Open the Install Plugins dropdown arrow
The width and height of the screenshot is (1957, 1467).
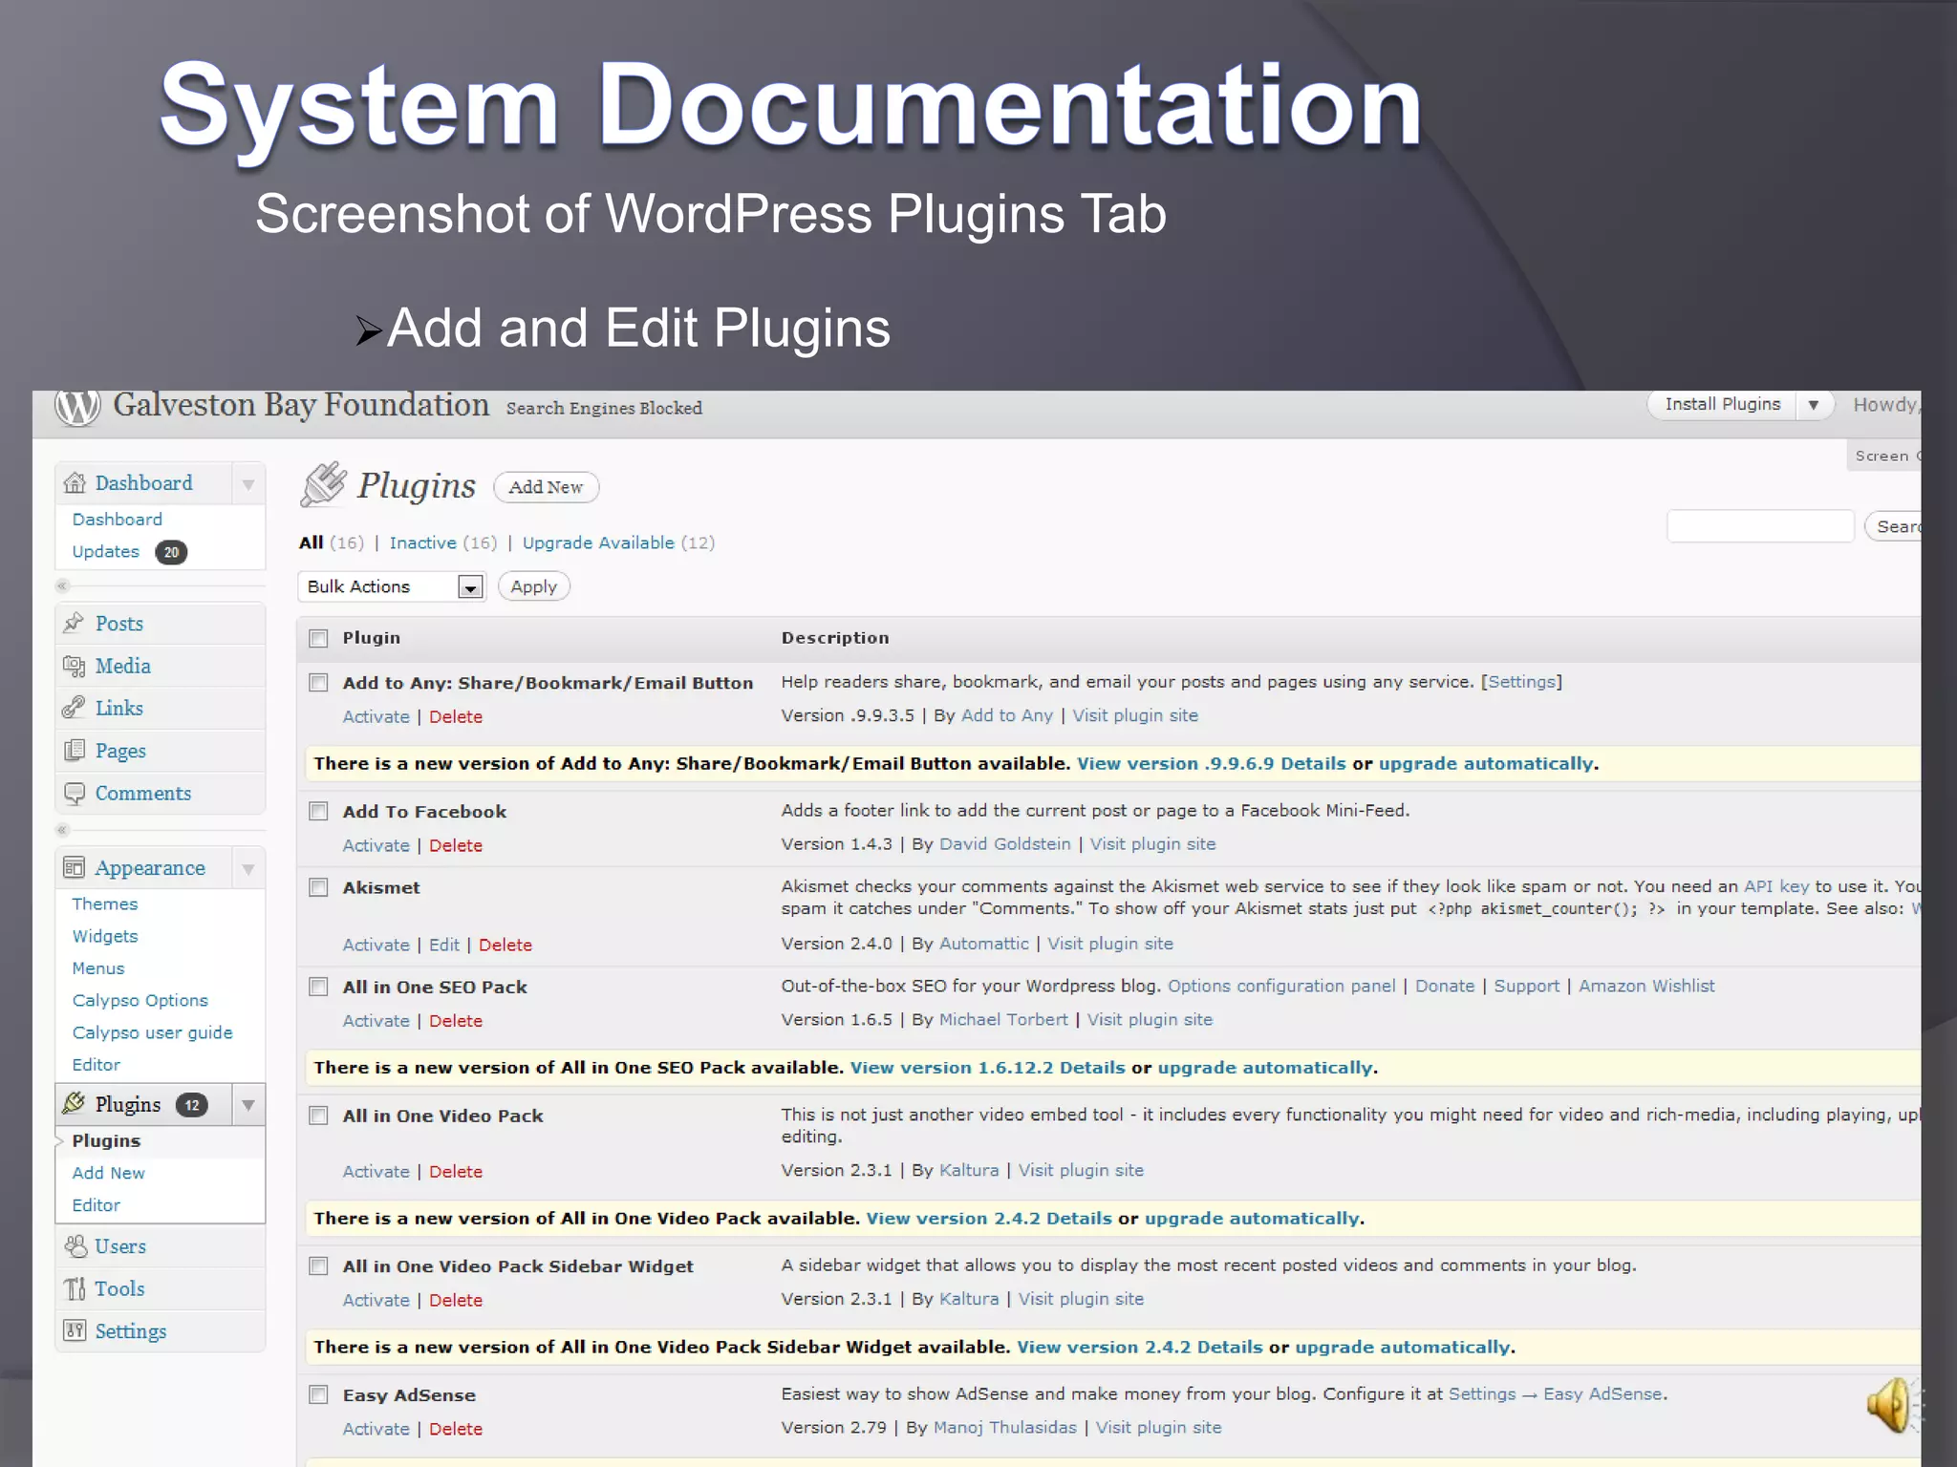pos(1814,405)
